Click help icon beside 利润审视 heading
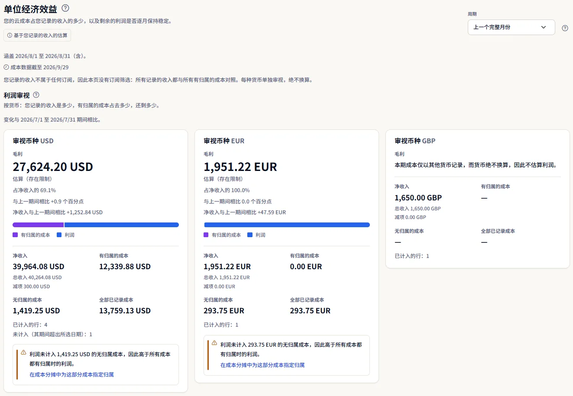This screenshot has width=573, height=396. 36,95
